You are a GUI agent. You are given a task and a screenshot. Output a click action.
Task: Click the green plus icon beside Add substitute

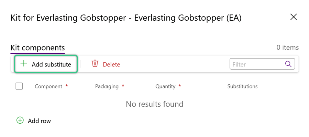click(x=24, y=64)
